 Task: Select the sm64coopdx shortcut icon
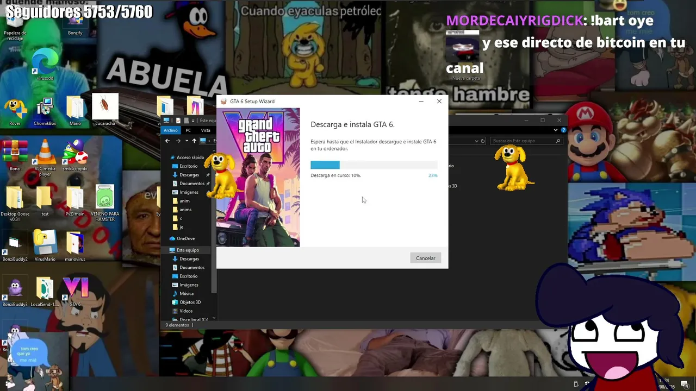75,156
